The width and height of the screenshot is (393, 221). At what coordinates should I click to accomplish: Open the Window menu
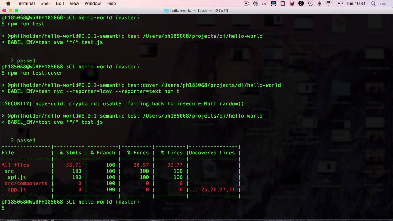pos(93,3)
